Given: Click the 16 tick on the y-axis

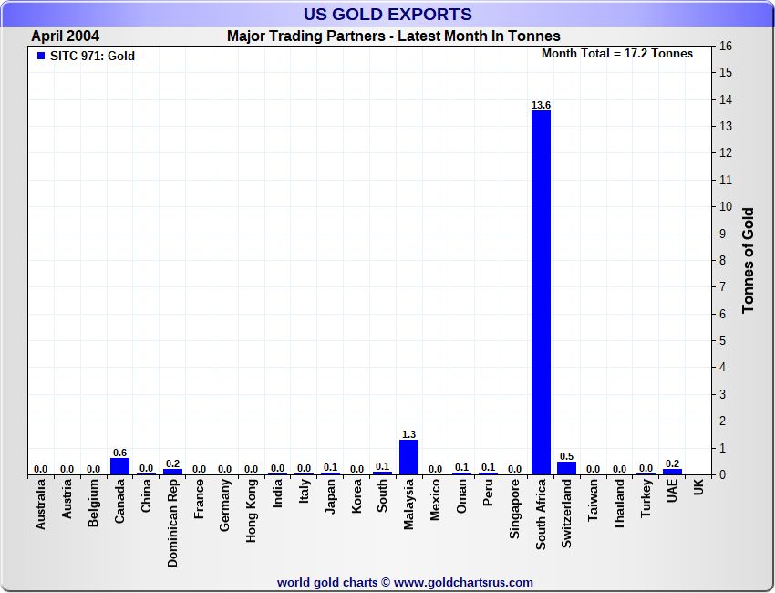Looking at the screenshot, I should pos(726,46).
